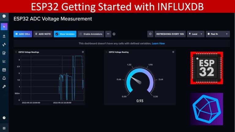Image resolution: width=235 pixels, height=132 pixels.
Task: Click the 500m y-axis label
Action: (x=17, y=93)
